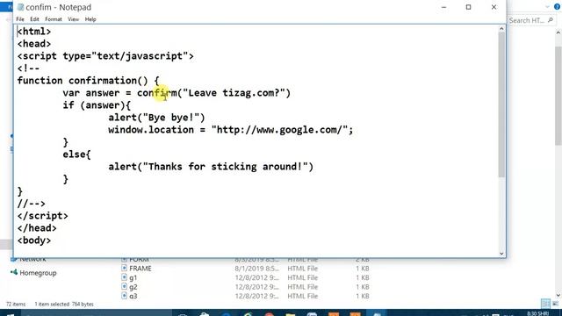This screenshot has height=316, width=562.
Task: Click the Homegroup icon in navigation pane
Action: pyautogui.click(x=14, y=273)
